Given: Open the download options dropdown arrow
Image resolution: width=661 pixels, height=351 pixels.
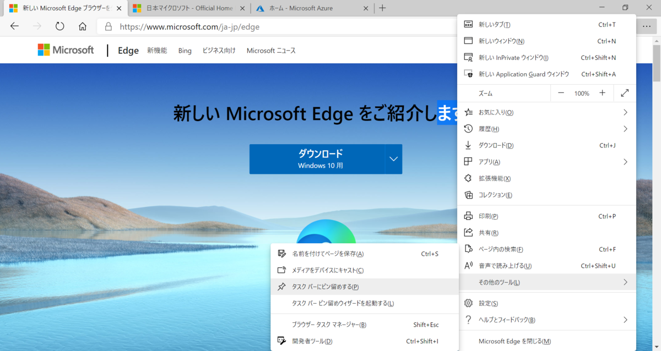Looking at the screenshot, I should point(394,159).
